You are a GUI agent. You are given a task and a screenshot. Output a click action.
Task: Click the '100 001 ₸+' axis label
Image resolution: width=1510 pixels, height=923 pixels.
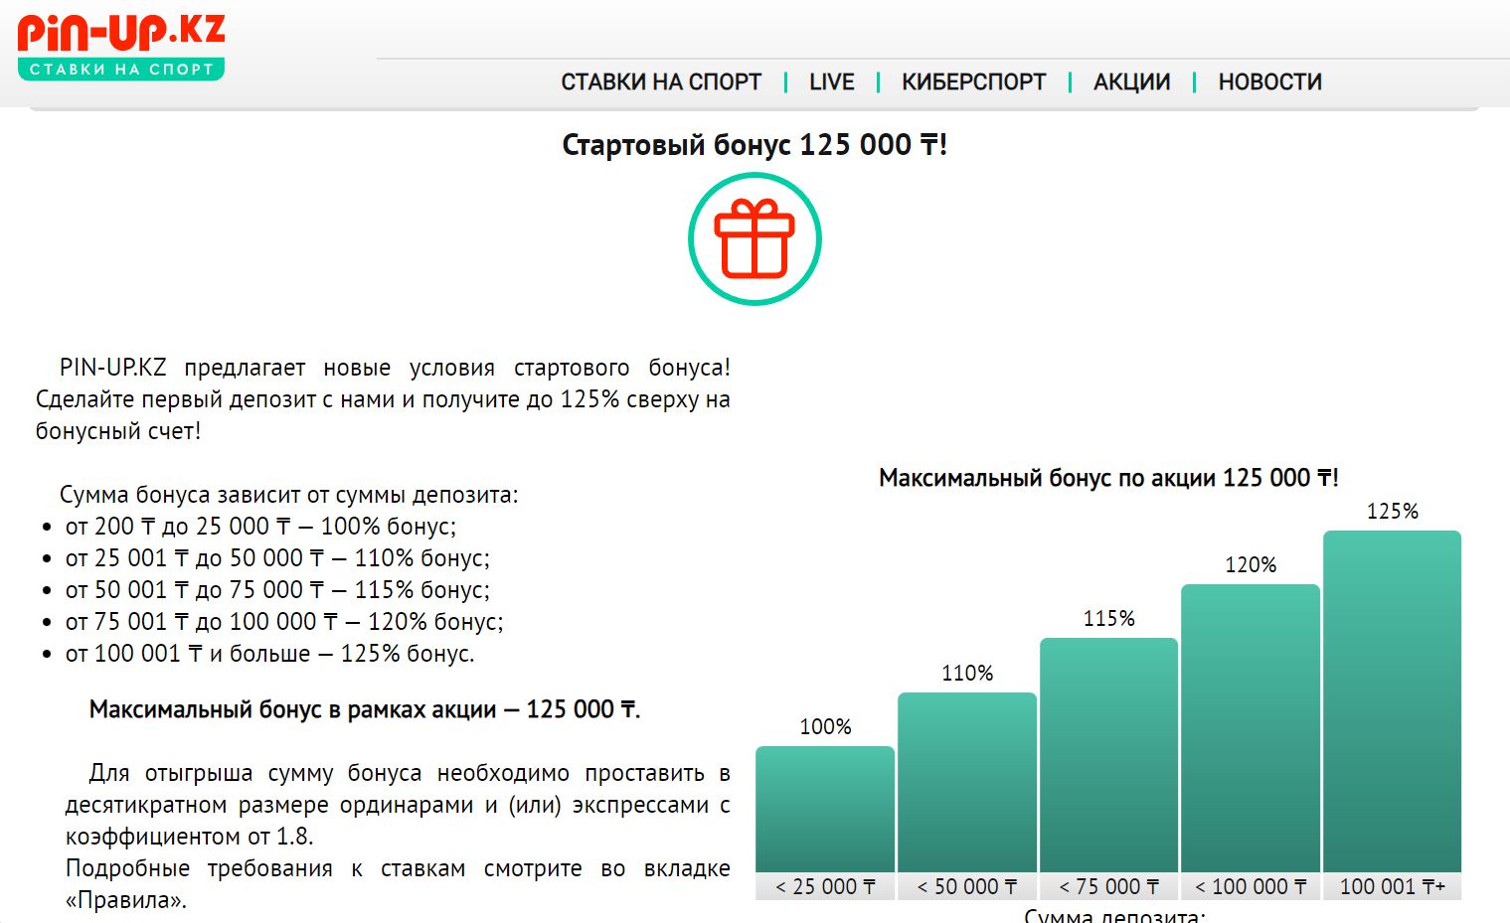click(1392, 886)
